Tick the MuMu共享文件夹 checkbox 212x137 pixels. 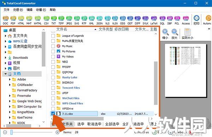(53, 41)
